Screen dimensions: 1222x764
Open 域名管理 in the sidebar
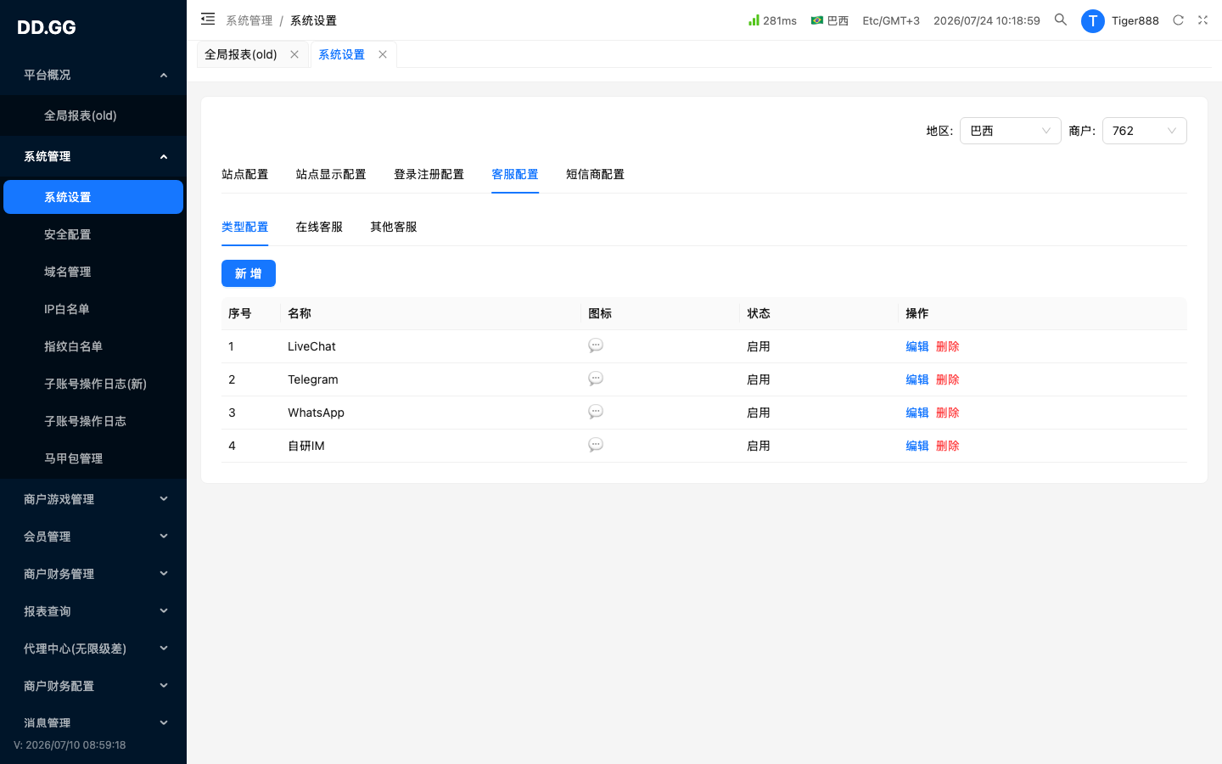[x=93, y=272]
